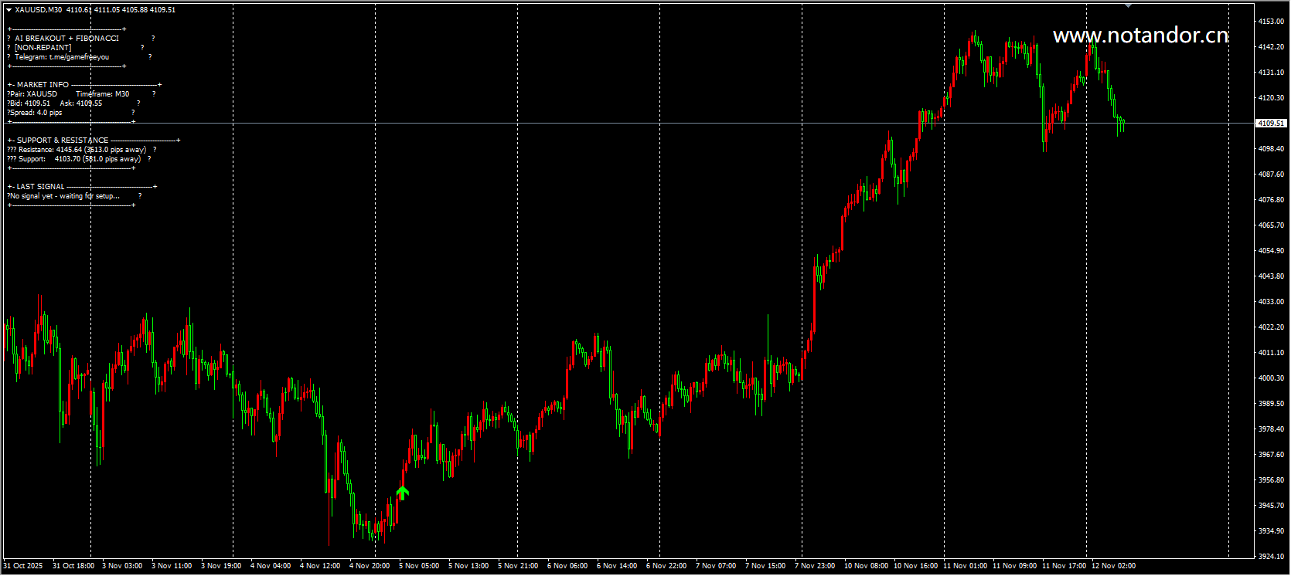Click the 3924.10 price scale label
The image size is (1291, 576).
[1271, 557]
